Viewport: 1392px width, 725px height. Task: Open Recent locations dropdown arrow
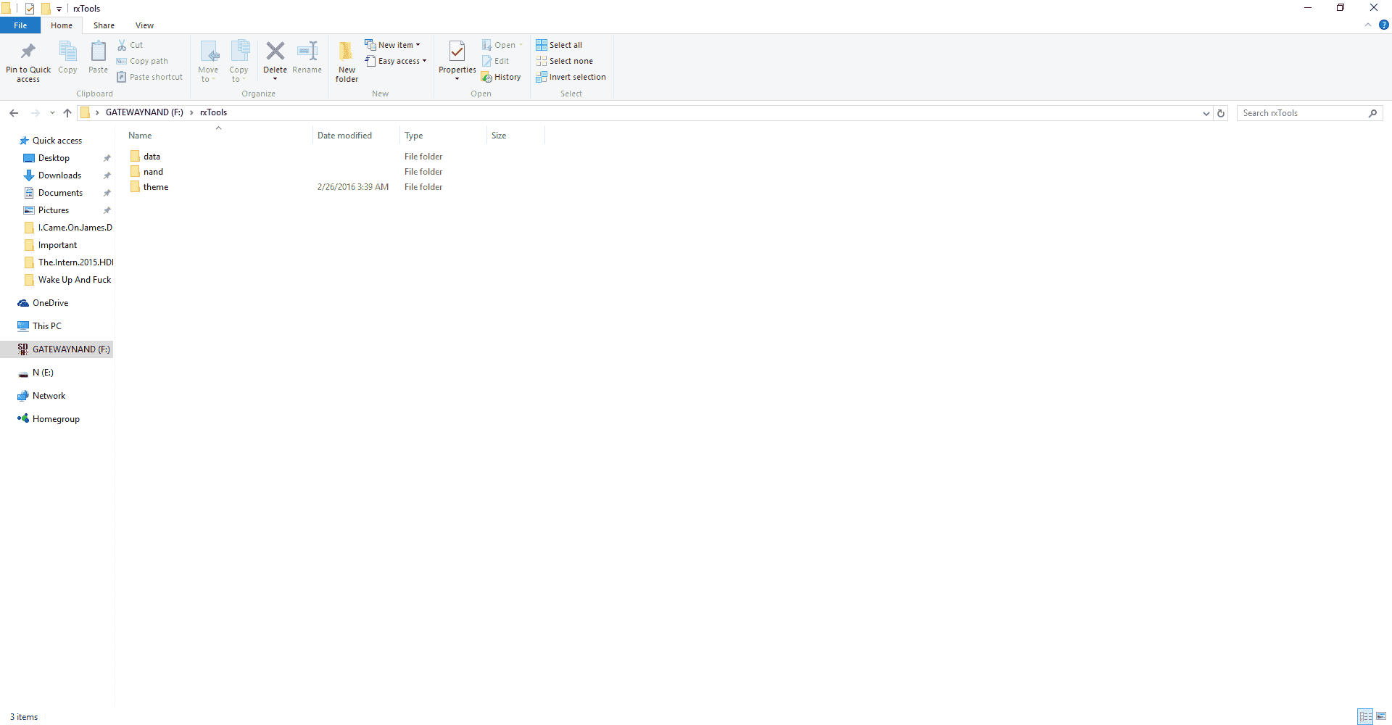[x=52, y=113]
